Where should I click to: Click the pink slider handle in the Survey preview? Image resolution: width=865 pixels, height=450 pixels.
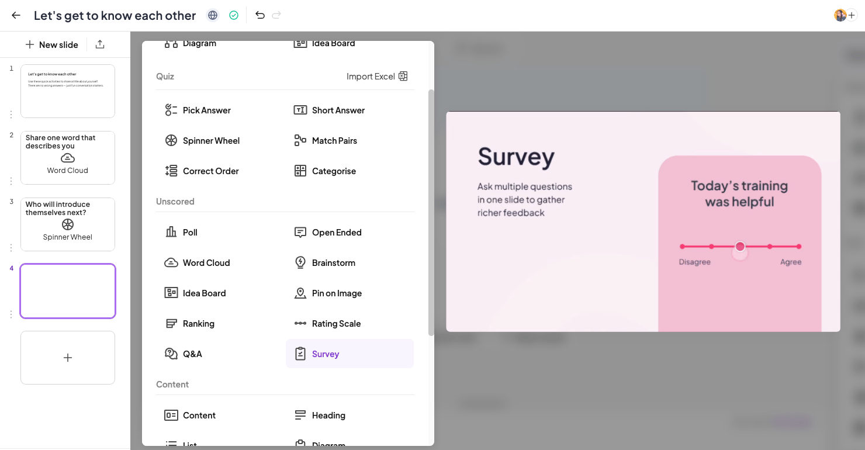click(x=740, y=247)
